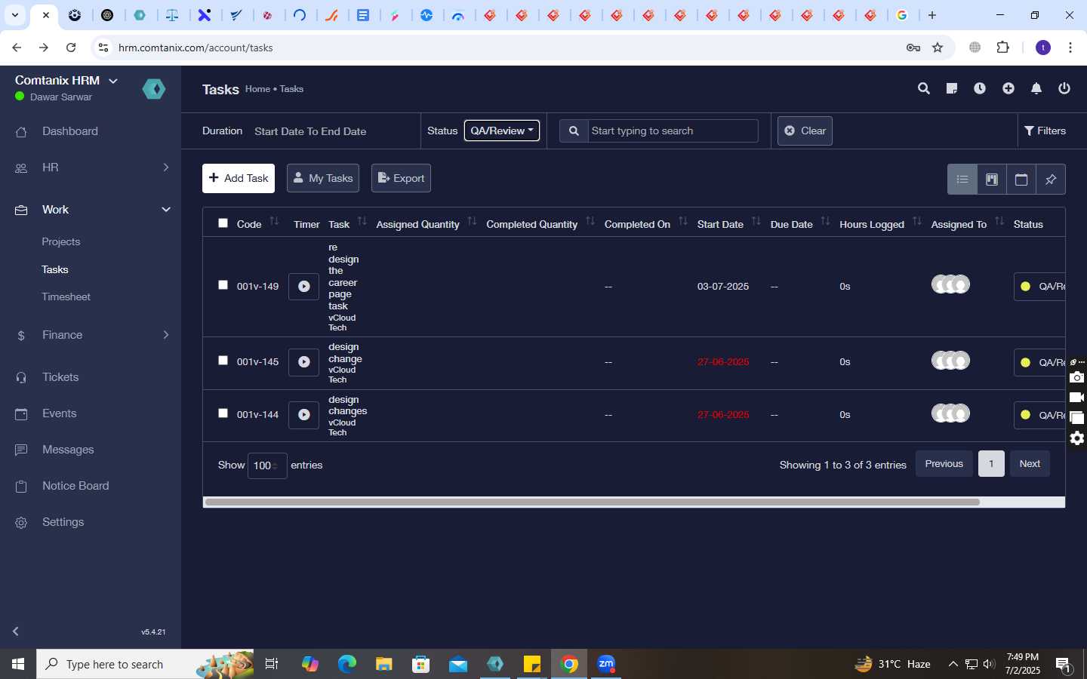Open Zoom from the taskbar
1087x679 pixels.
tap(606, 664)
